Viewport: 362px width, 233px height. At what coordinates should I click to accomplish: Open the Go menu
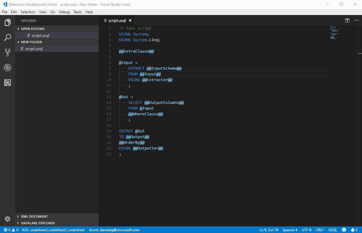[x=53, y=12]
